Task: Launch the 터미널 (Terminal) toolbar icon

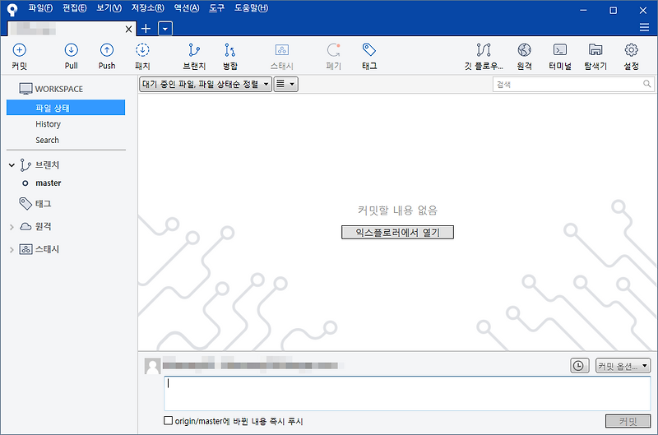Action: [560, 50]
